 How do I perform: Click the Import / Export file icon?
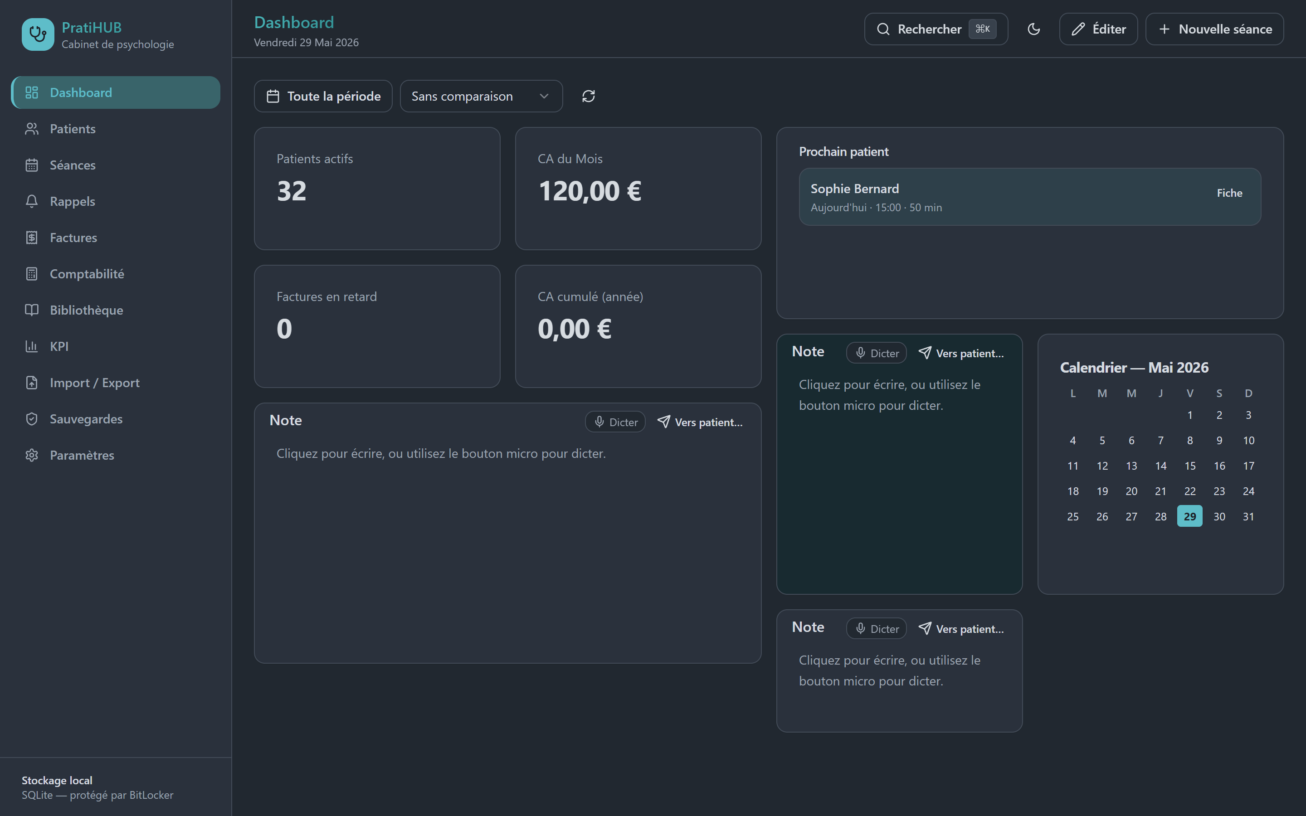[x=32, y=382]
